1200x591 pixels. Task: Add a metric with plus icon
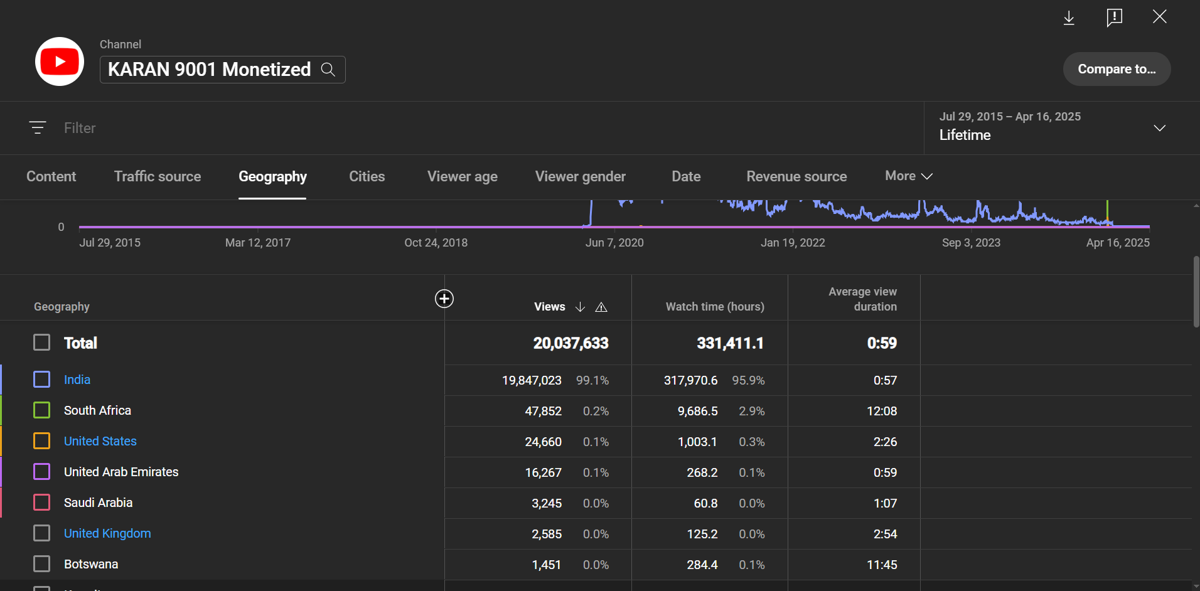(444, 299)
